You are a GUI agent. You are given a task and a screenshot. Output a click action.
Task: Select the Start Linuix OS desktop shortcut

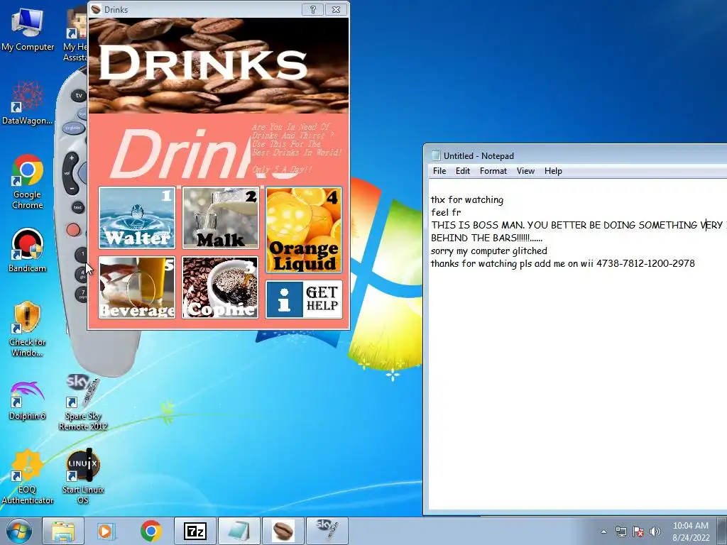(x=83, y=476)
